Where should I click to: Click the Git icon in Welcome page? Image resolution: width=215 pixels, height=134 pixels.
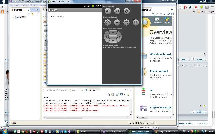(x=143, y=91)
